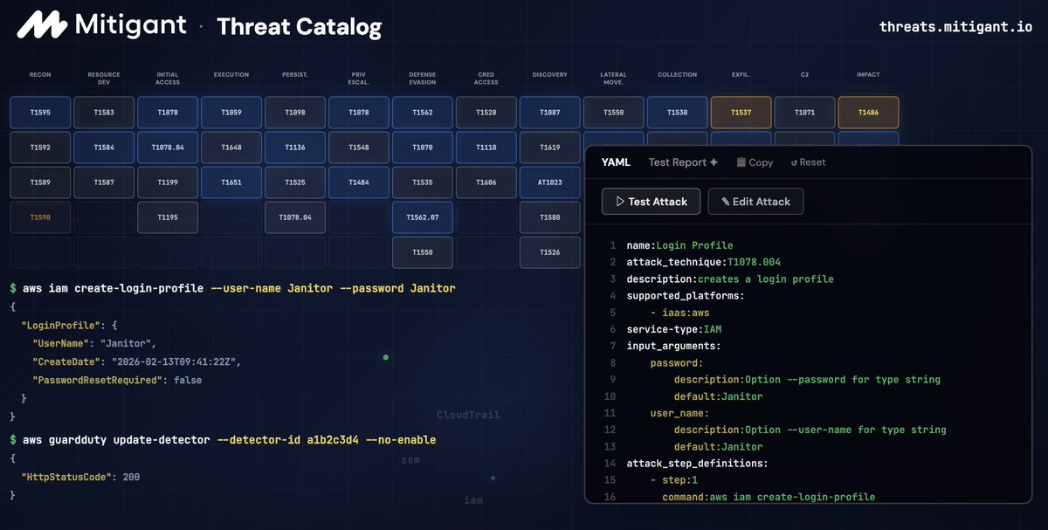This screenshot has height=530, width=1048.
Task: Click the COLLECTION column header
Action: pos(678,75)
